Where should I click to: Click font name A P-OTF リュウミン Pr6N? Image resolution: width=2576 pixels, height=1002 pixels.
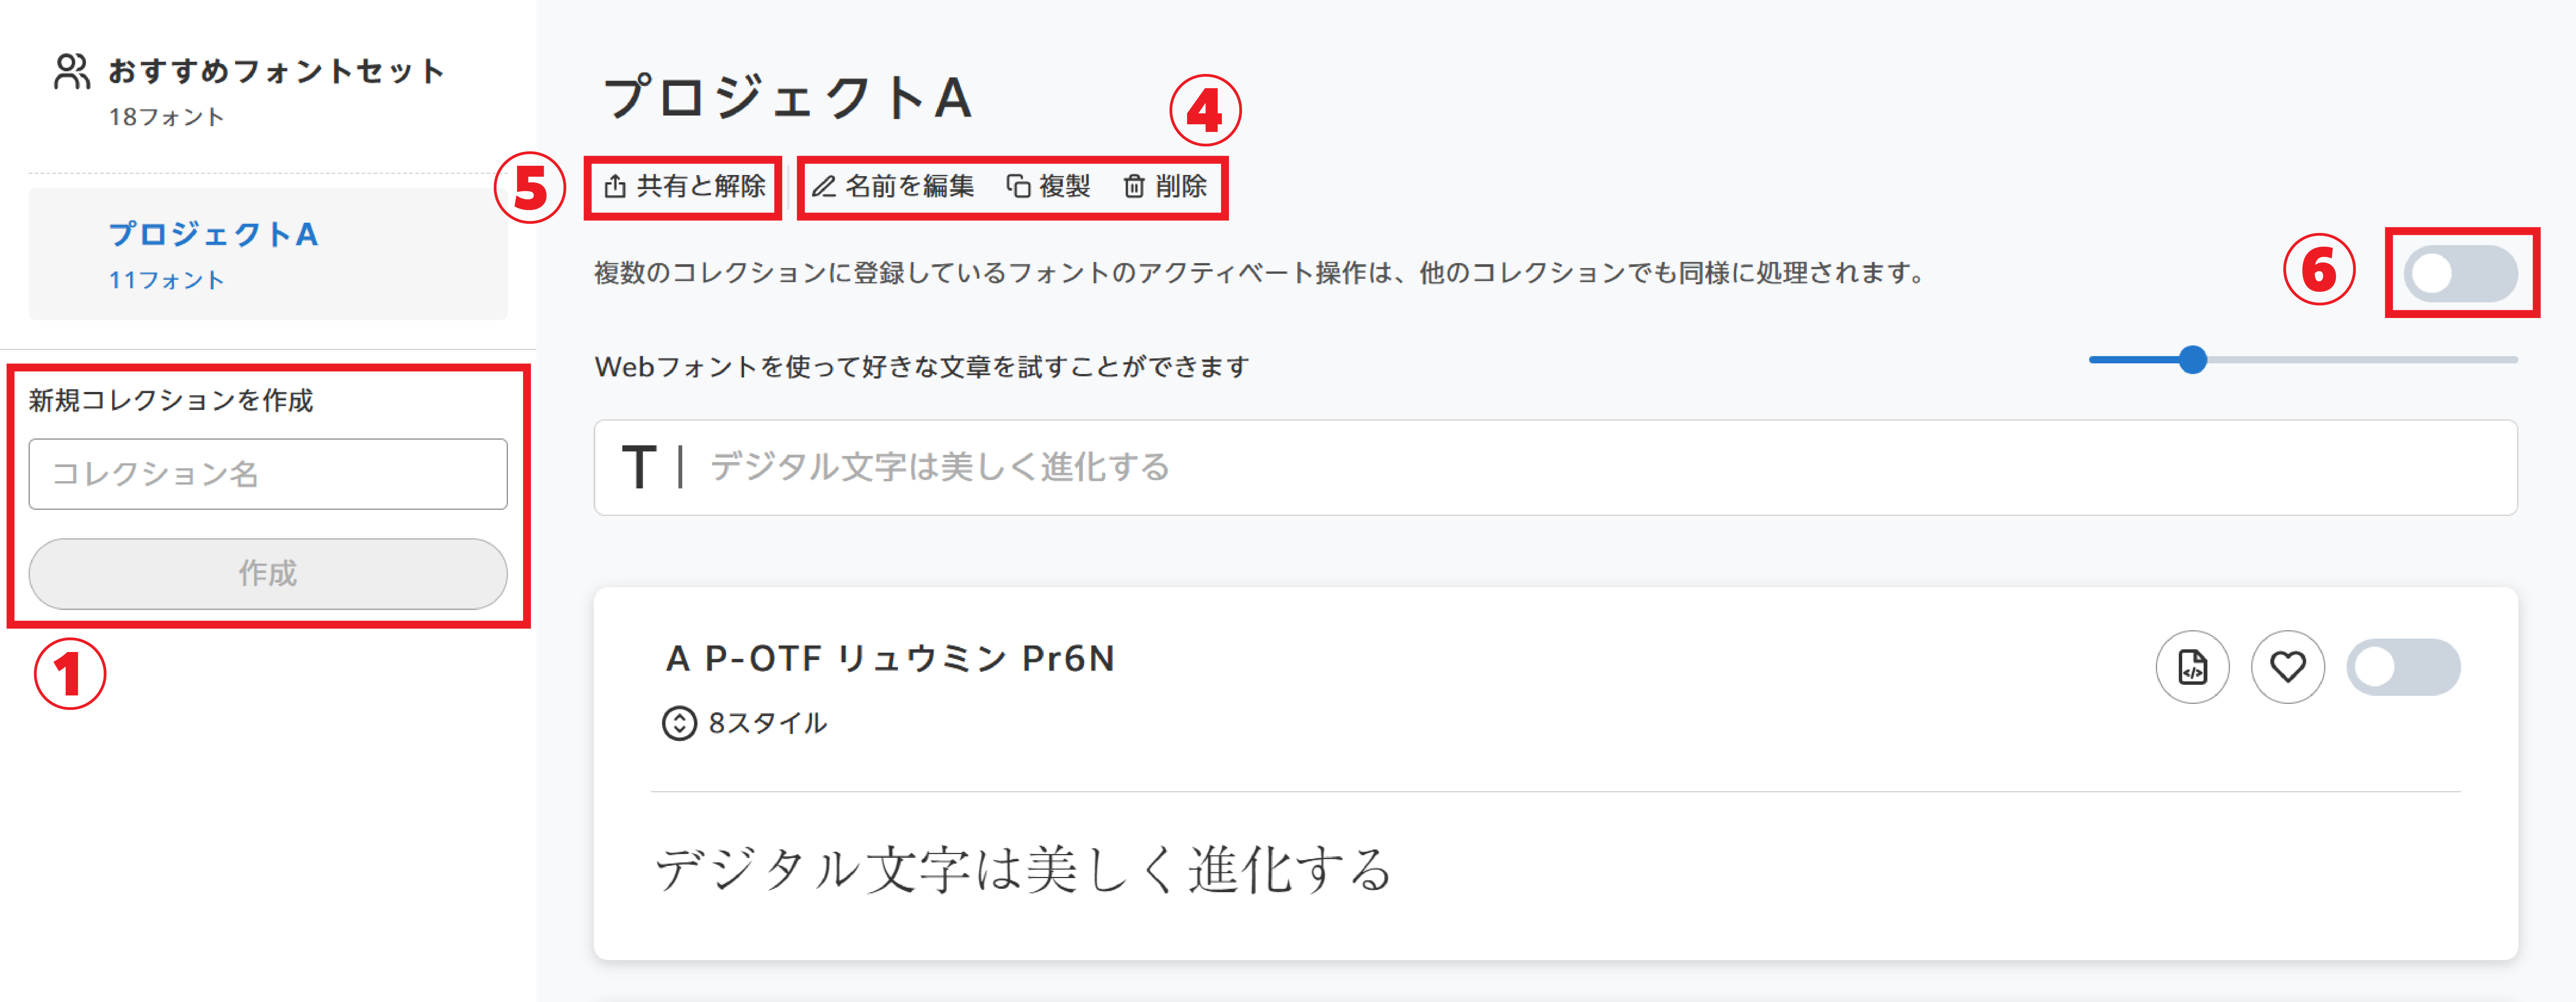(890, 659)
